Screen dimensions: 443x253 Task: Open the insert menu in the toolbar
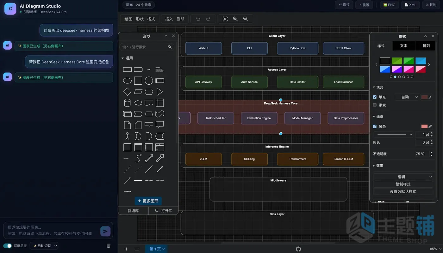[x=169, y=19]
